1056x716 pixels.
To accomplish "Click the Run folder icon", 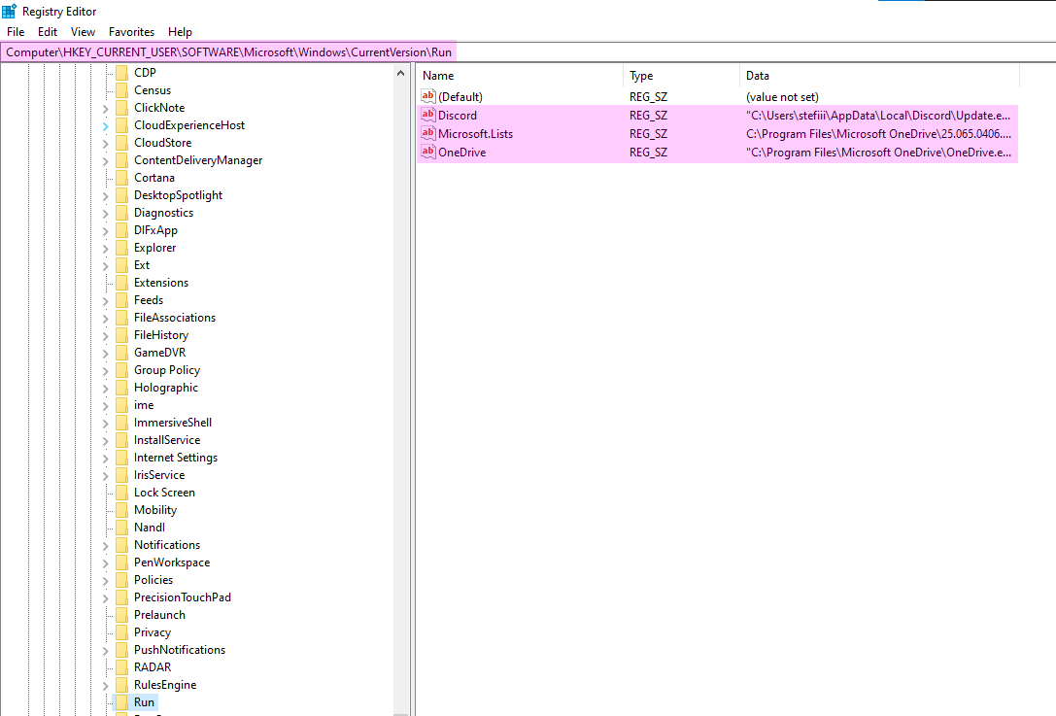I will point(121,702).
